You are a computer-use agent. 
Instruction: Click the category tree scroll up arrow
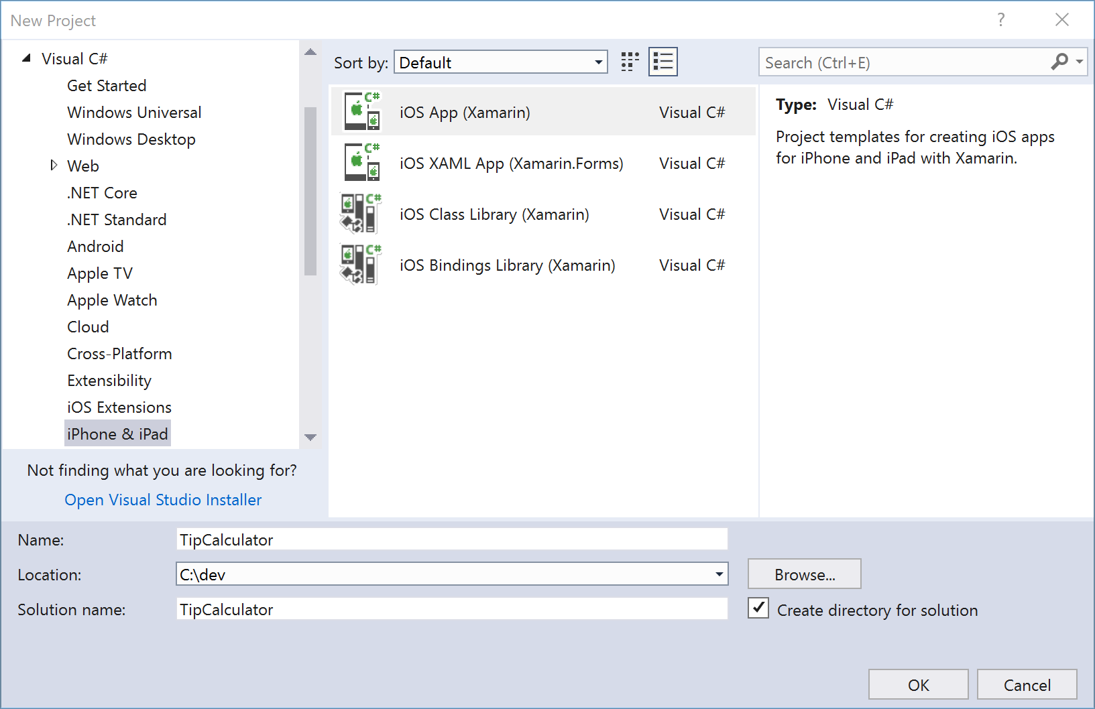click(x=310, y=52)
